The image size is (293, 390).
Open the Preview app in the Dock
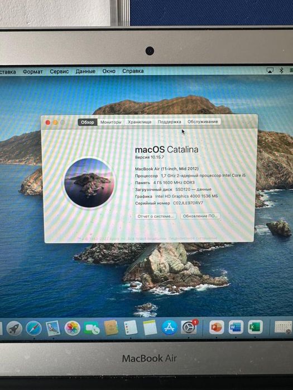(x=53, y=328)
